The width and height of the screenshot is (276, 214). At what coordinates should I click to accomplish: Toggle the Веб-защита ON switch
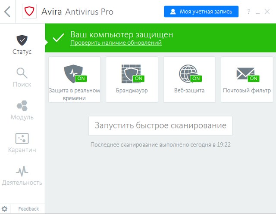pyautogui.click(x=196, y=79)
